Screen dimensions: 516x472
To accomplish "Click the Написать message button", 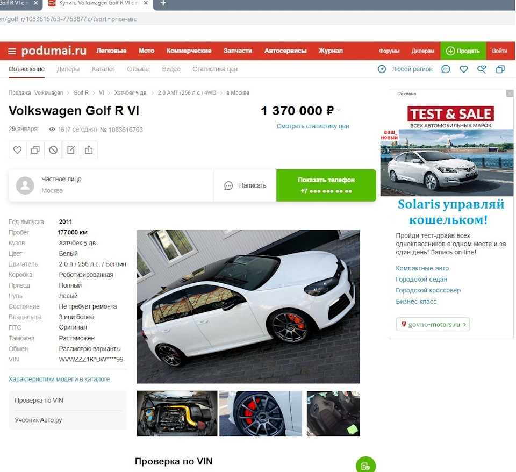I will point(245,185).
